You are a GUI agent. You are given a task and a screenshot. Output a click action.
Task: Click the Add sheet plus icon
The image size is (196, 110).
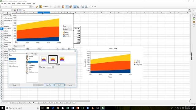(x=9, y=103)
